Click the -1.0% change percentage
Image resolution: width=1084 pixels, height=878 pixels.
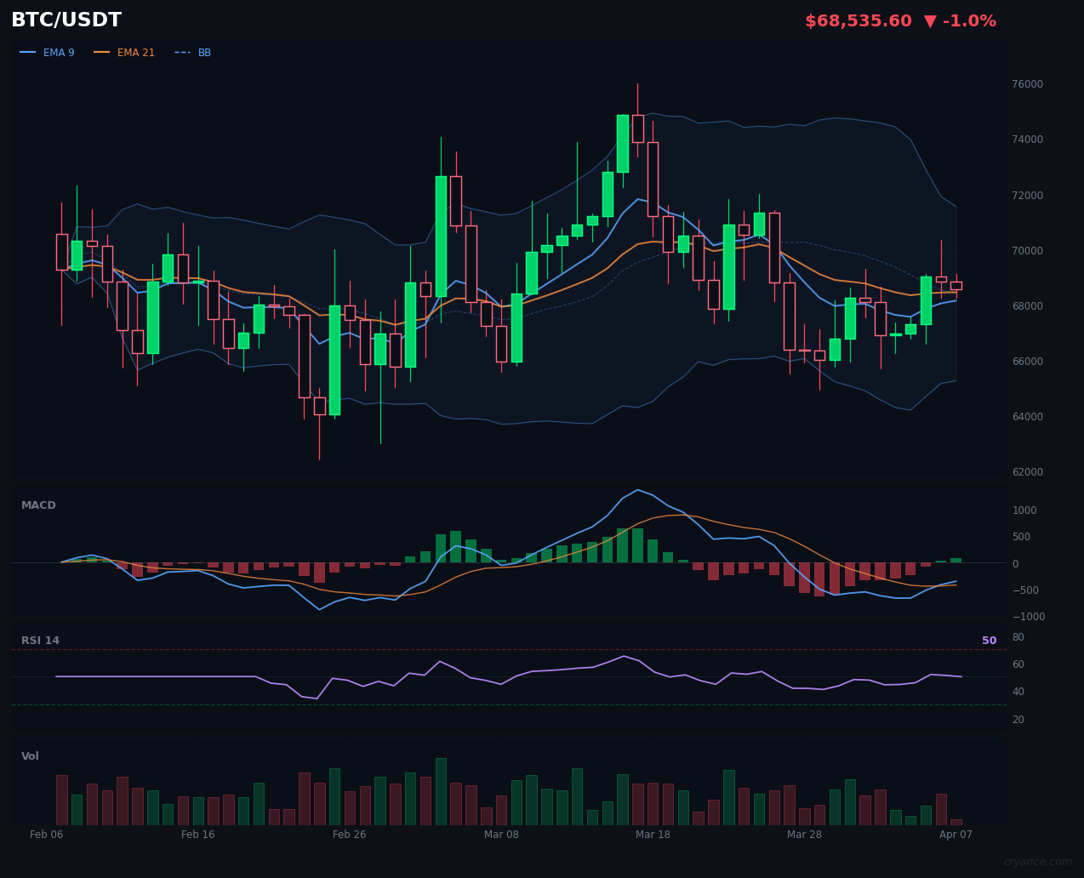point(970,20)
